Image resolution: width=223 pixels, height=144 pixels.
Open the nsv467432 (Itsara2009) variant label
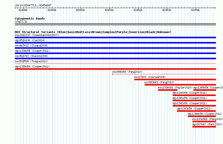32,45
